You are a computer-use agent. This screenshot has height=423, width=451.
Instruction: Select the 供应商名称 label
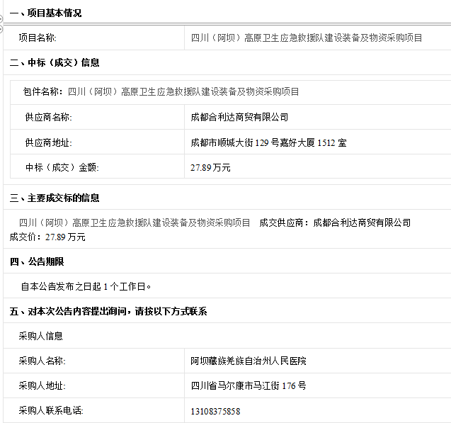click(48, 117)
